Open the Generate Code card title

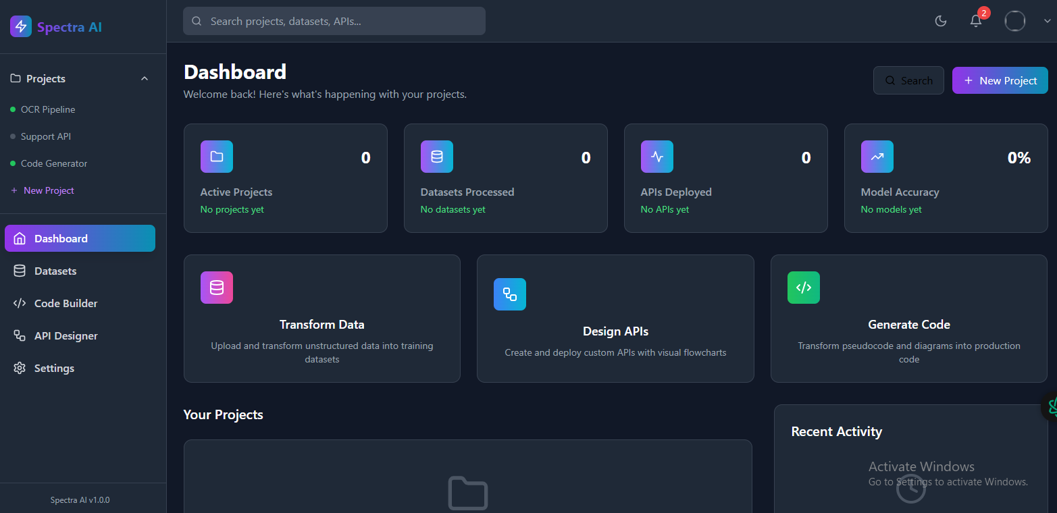click(909, 325)
